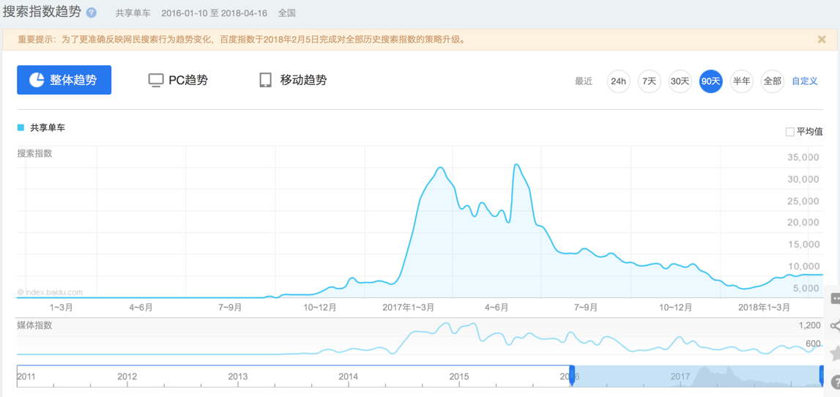Click the share icon in side panel
Screen dimensions: 840x397
pos(835,326)
